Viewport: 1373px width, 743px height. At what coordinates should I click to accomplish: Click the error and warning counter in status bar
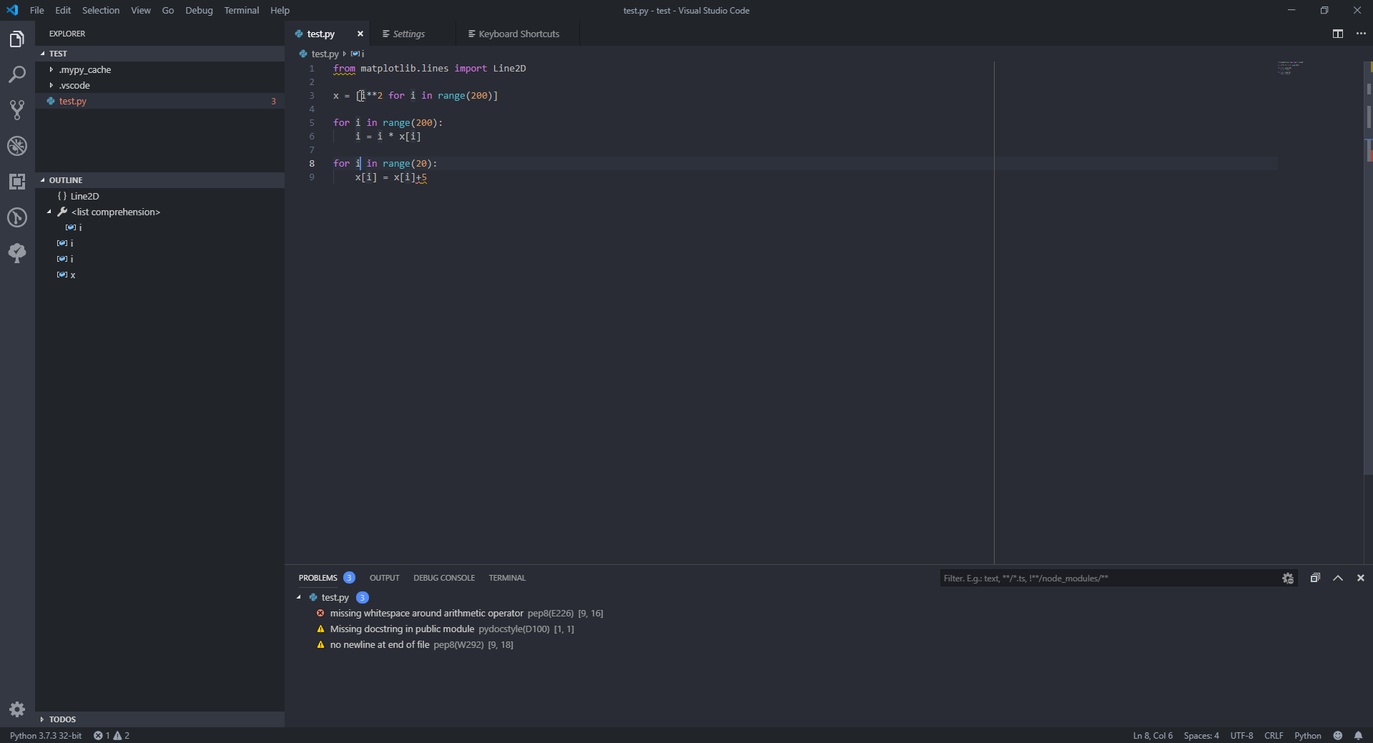click(x=111, y=735)
